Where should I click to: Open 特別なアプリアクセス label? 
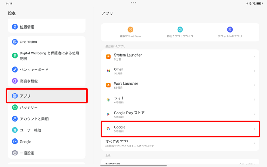point(180,36)
